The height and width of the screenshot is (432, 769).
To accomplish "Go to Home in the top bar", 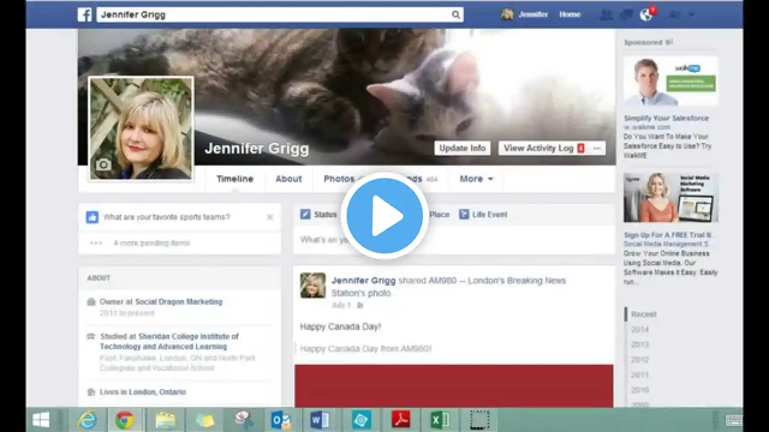I will 570,14.
